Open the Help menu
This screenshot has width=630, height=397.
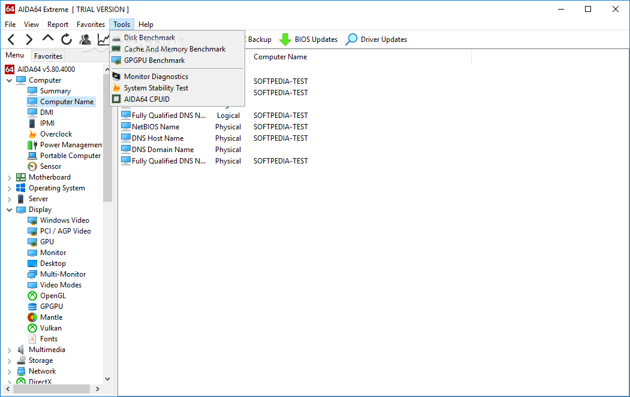tap(146, 25)
